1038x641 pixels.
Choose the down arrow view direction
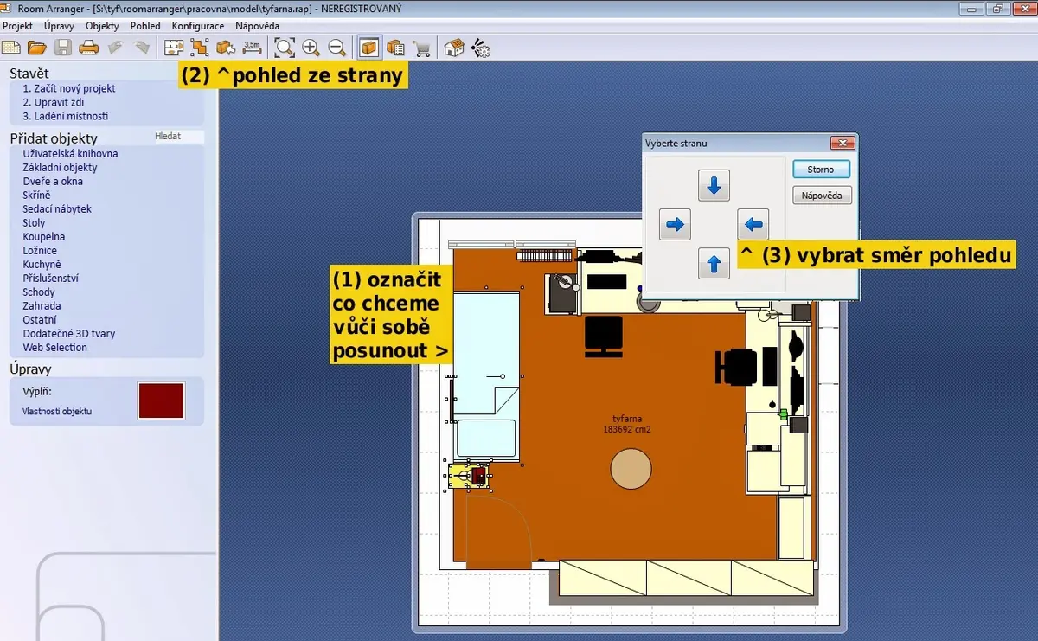pyautogui.click(x=714, y=185)
